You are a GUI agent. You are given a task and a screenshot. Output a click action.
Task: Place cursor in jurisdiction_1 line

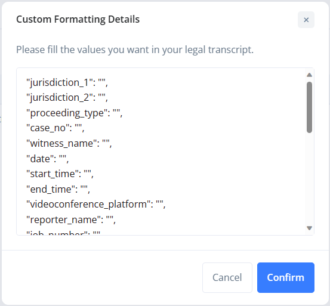tap(67, 82)
